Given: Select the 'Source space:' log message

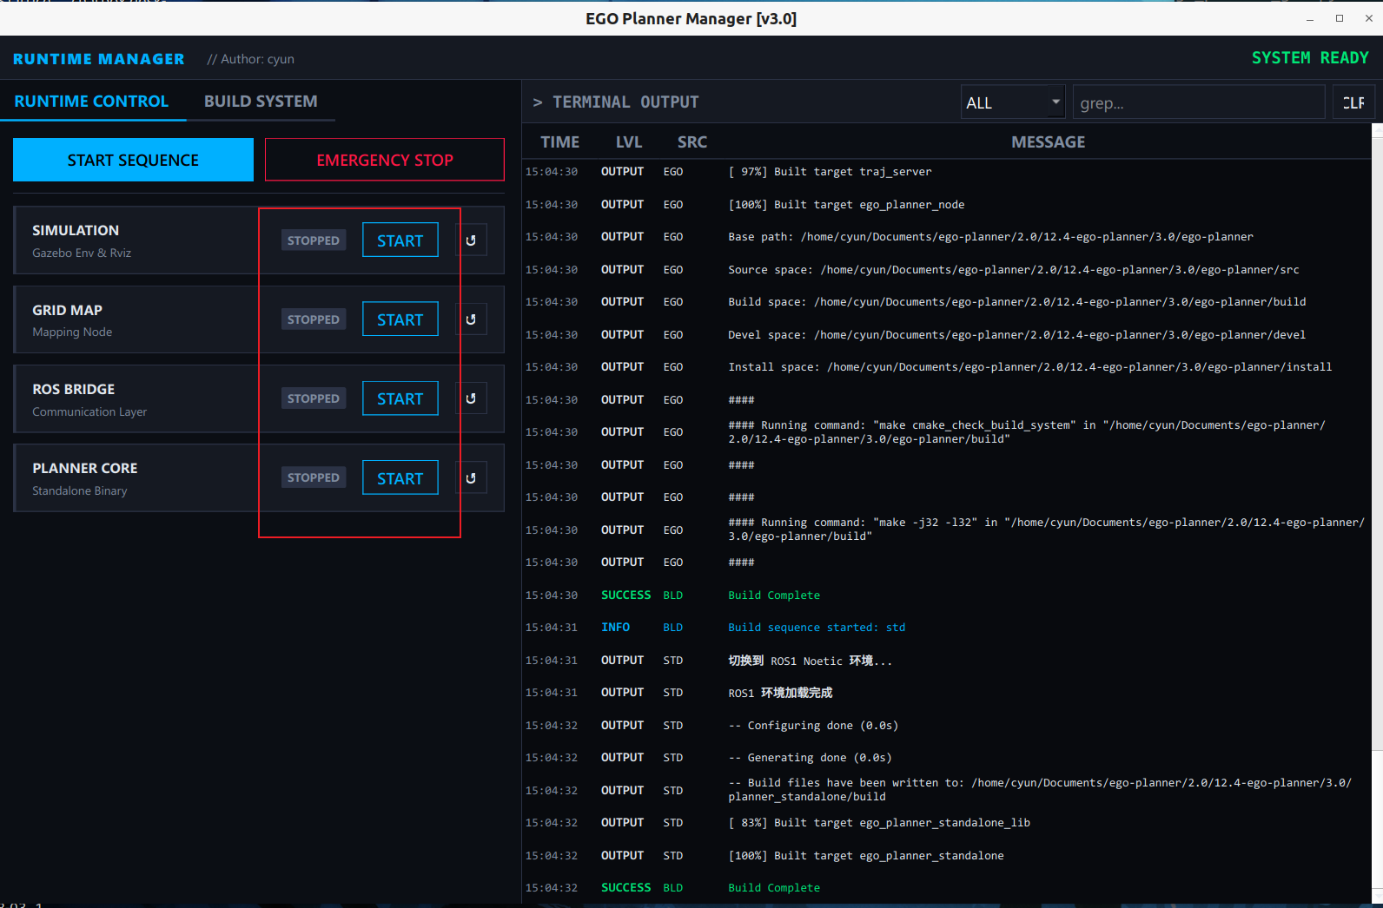Looking at the screenshot, I should click(x=1014, y=270).
